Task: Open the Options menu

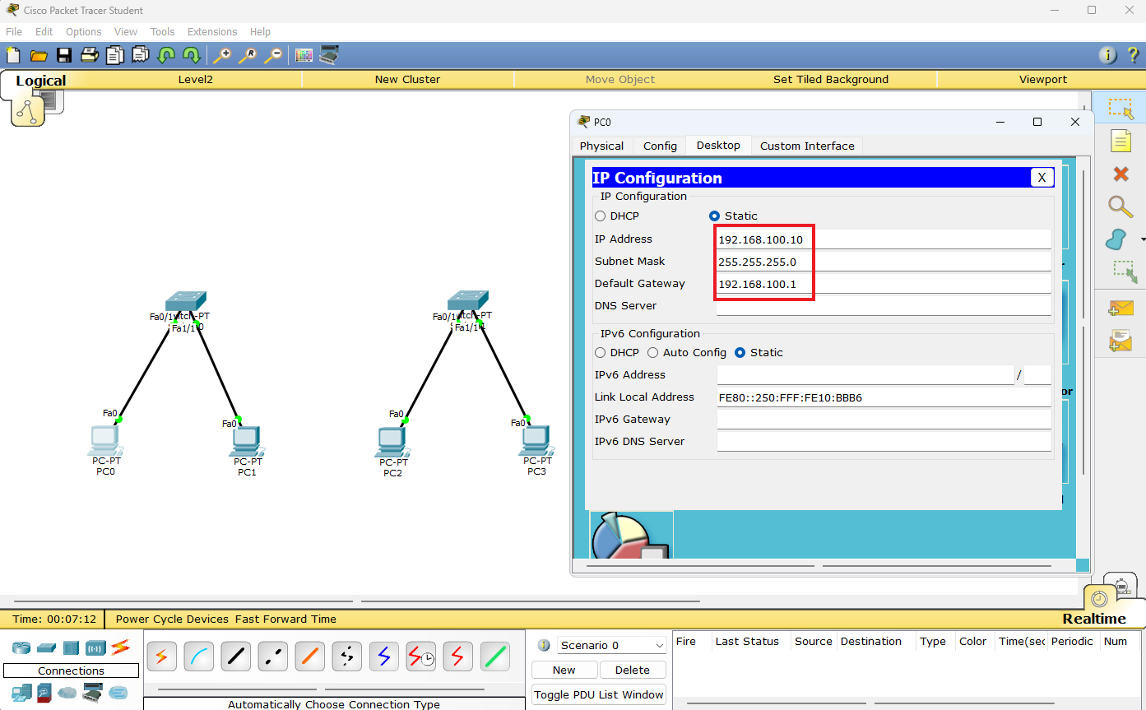Action: 84,32
